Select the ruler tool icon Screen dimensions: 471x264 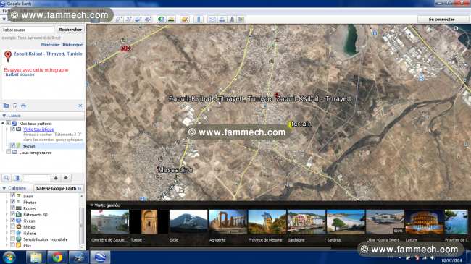click(199, 20)
